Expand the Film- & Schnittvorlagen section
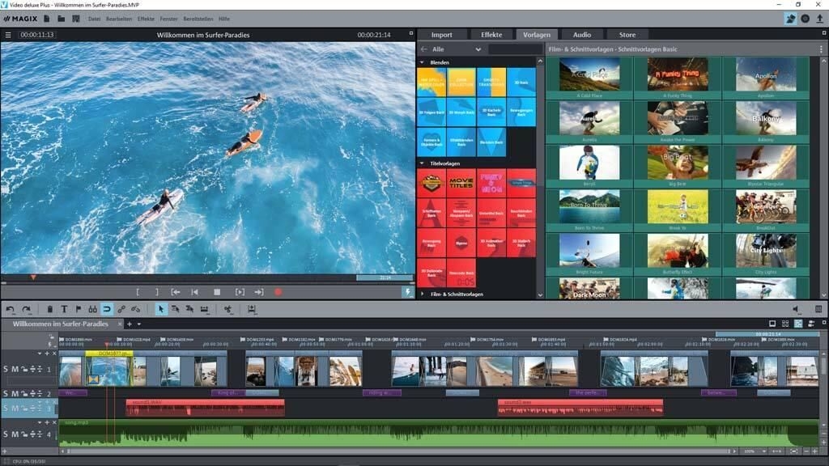This screenshot has width=829, height=466. click(x=422, y=294)
